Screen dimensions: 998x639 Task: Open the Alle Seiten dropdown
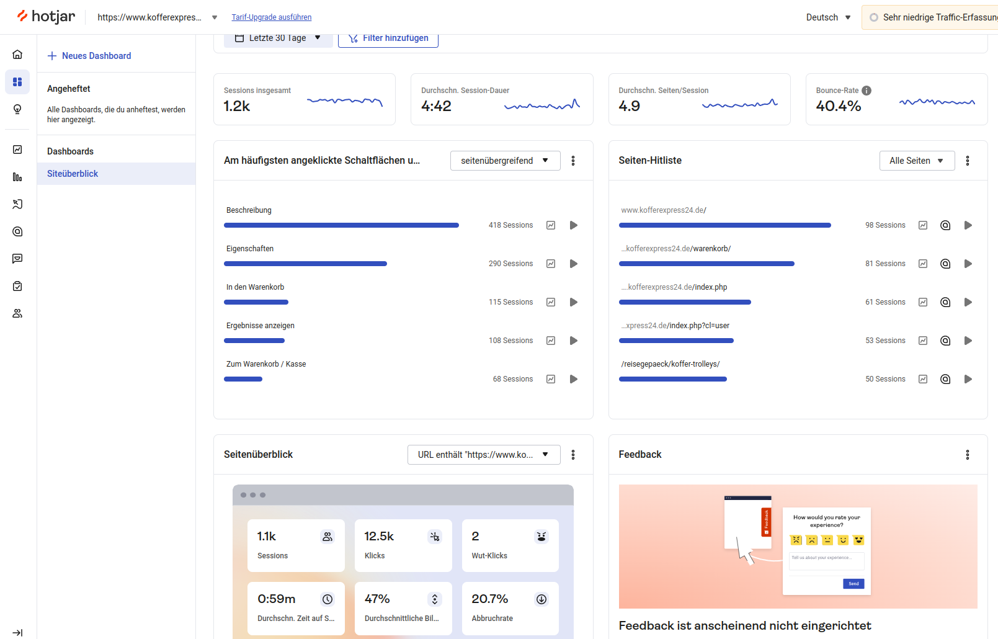click(916, 161)
